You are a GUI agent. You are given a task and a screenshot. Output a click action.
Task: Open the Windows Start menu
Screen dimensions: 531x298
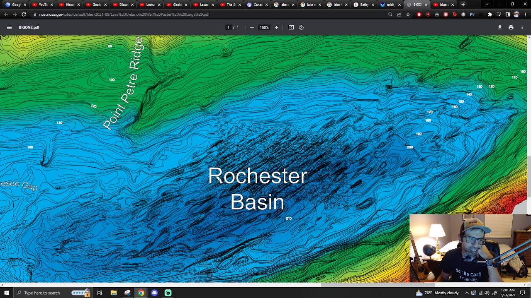click(6, 293)
